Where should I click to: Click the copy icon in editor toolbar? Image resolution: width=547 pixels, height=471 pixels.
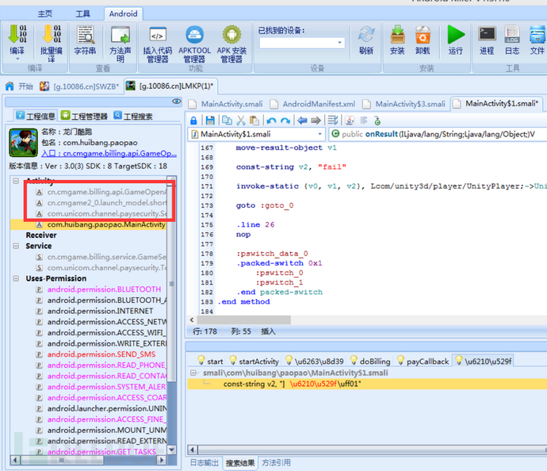227,121
